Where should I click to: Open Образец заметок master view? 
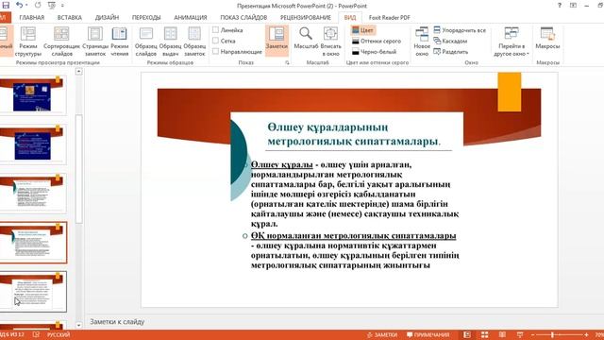194,42
